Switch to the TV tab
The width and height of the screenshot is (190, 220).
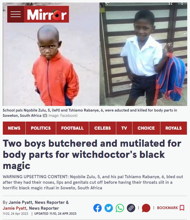pyautogui.click(x=124, y=128)
